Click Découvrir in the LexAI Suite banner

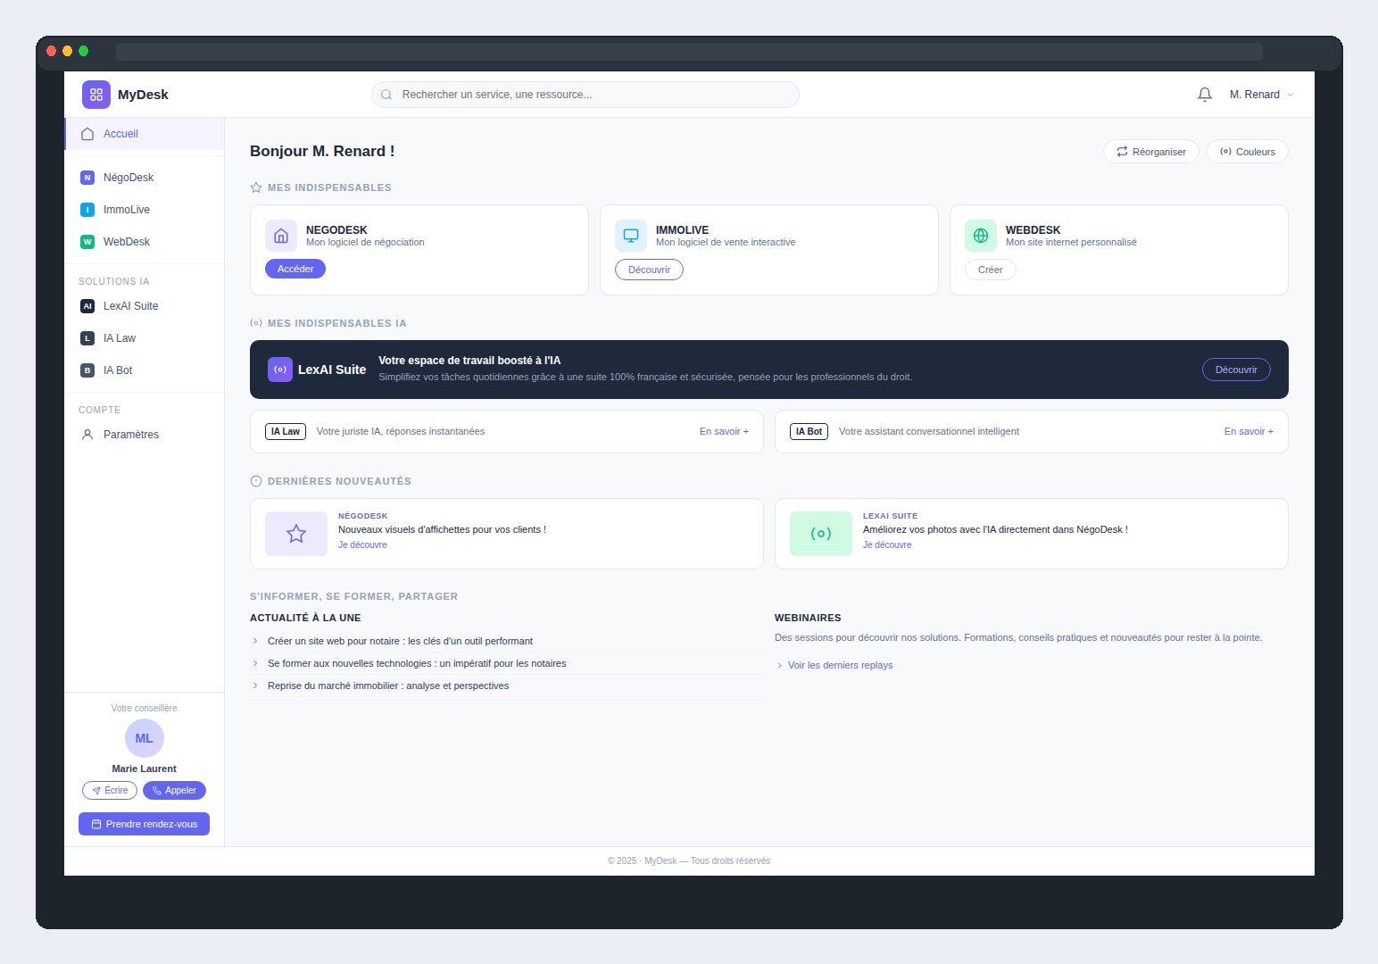tap(1236, 370)
